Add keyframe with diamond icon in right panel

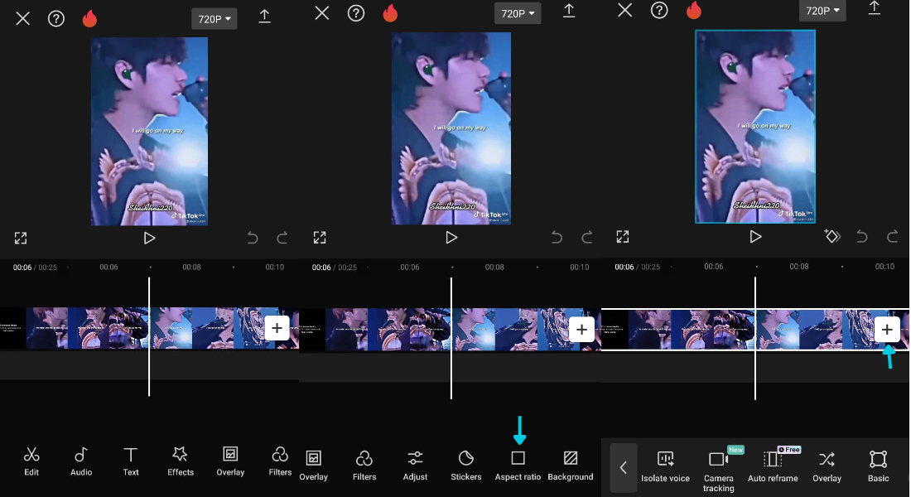pyautogui.click(x=832, y=236)
